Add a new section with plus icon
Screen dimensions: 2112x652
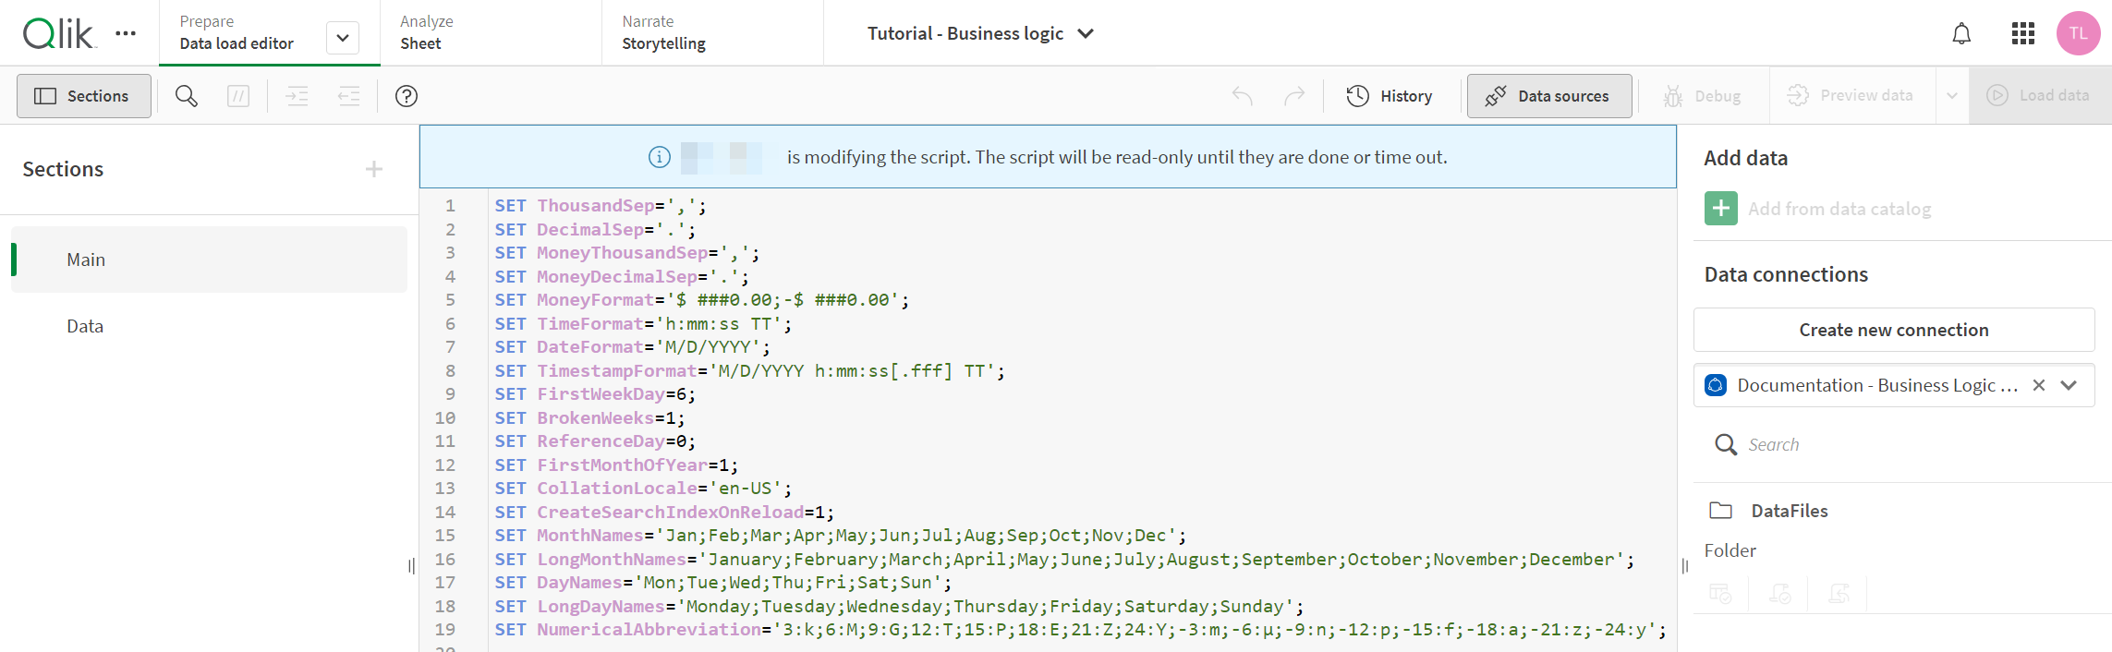point(374,169)
